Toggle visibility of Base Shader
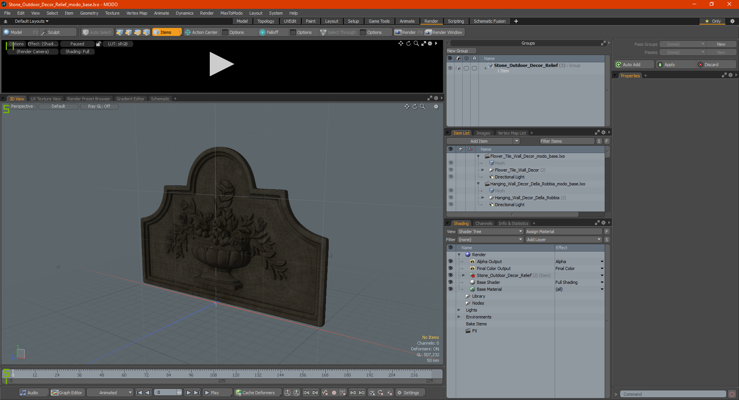This screenshot has height=400, width=739. 450,282
